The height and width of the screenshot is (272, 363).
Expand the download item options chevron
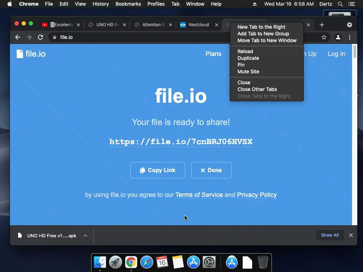(x=85, y=236)
